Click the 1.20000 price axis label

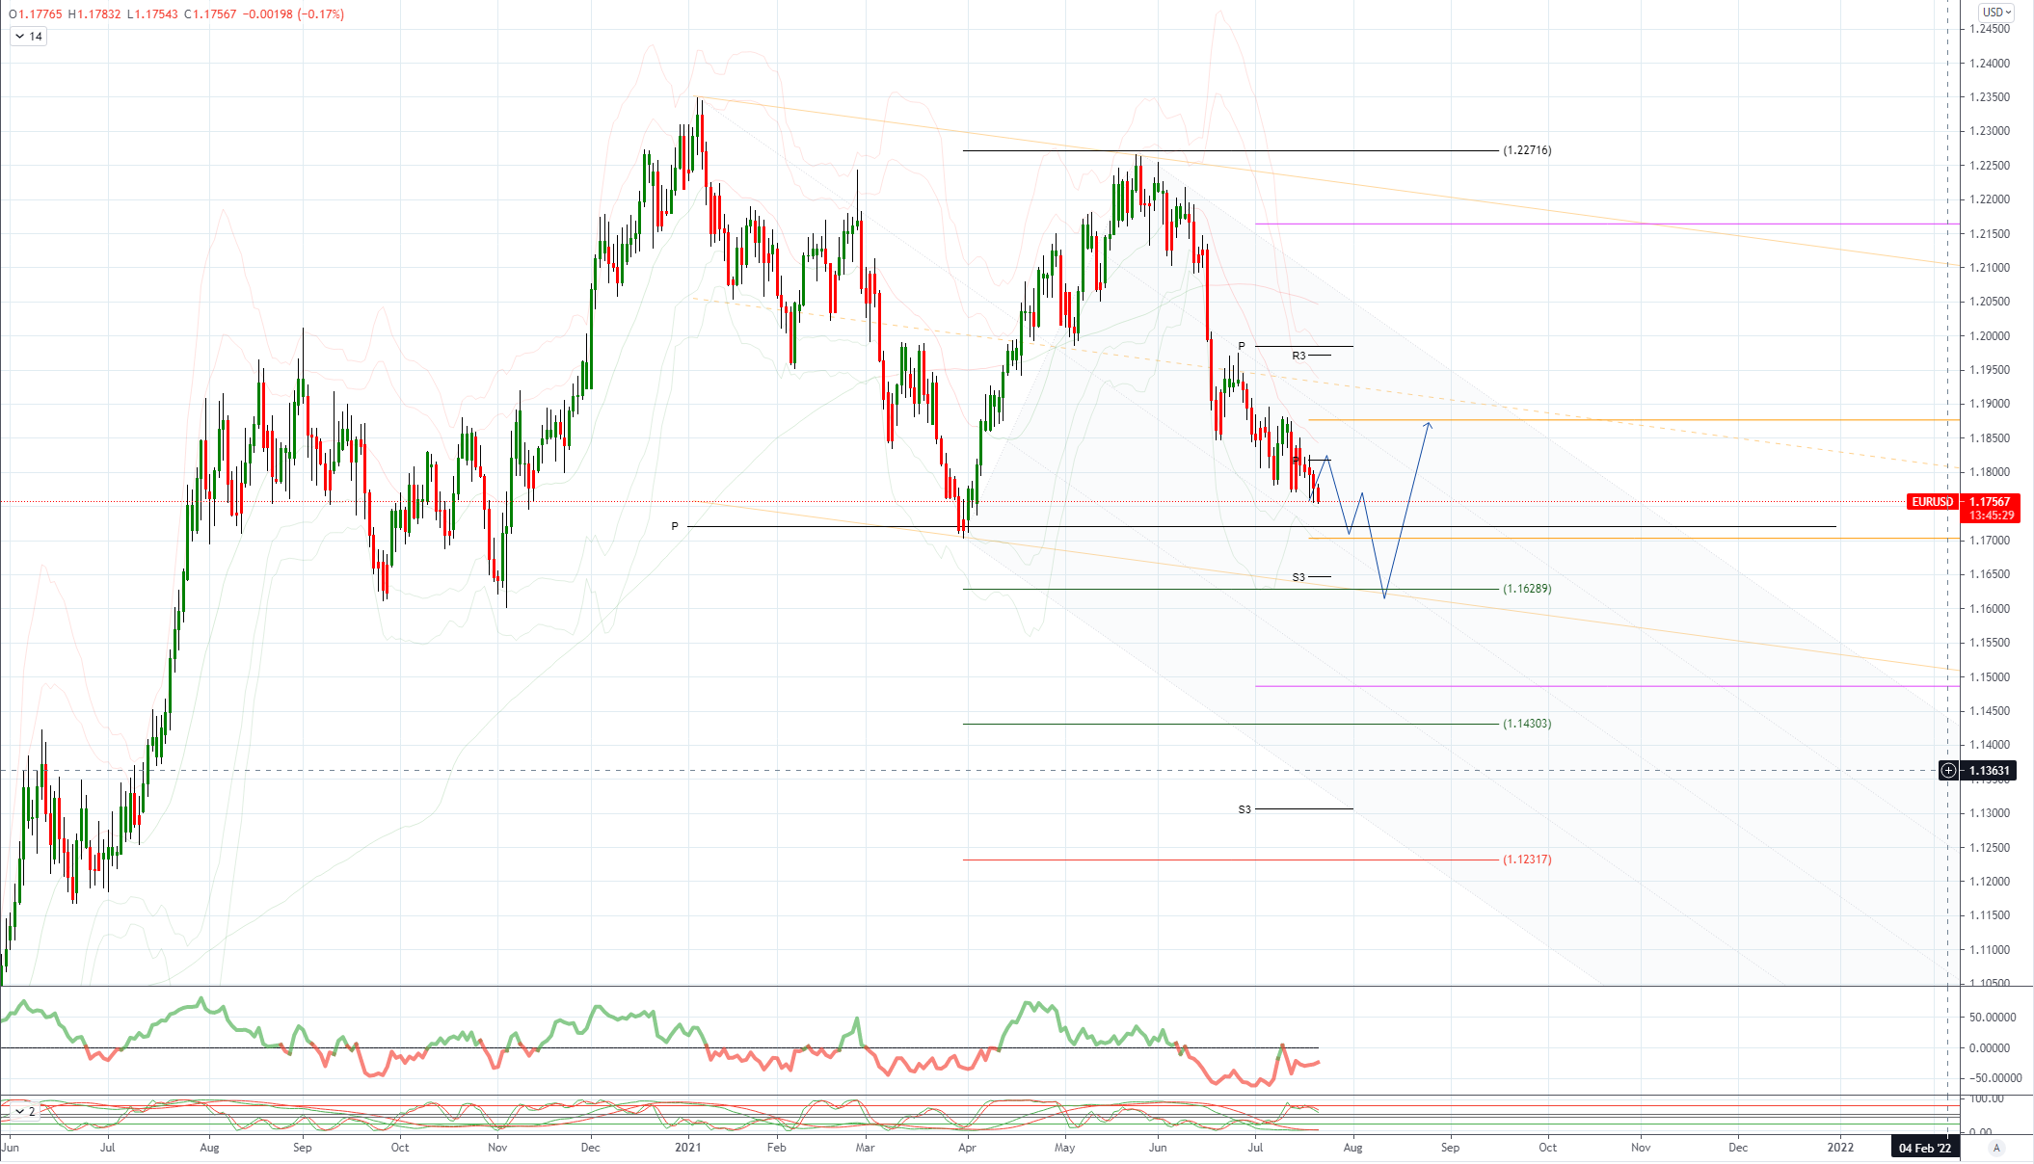(1990, 336)
